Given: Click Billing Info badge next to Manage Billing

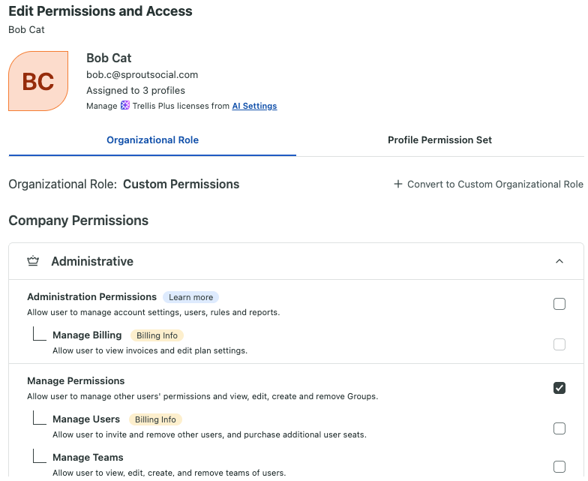Looking at the screenshot, I should tap(157, 335).
